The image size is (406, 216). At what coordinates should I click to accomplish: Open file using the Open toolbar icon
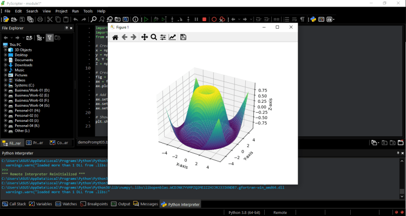[14, 19]
